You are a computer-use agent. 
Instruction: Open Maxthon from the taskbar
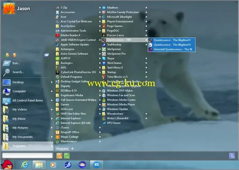[x=97, y=165]
